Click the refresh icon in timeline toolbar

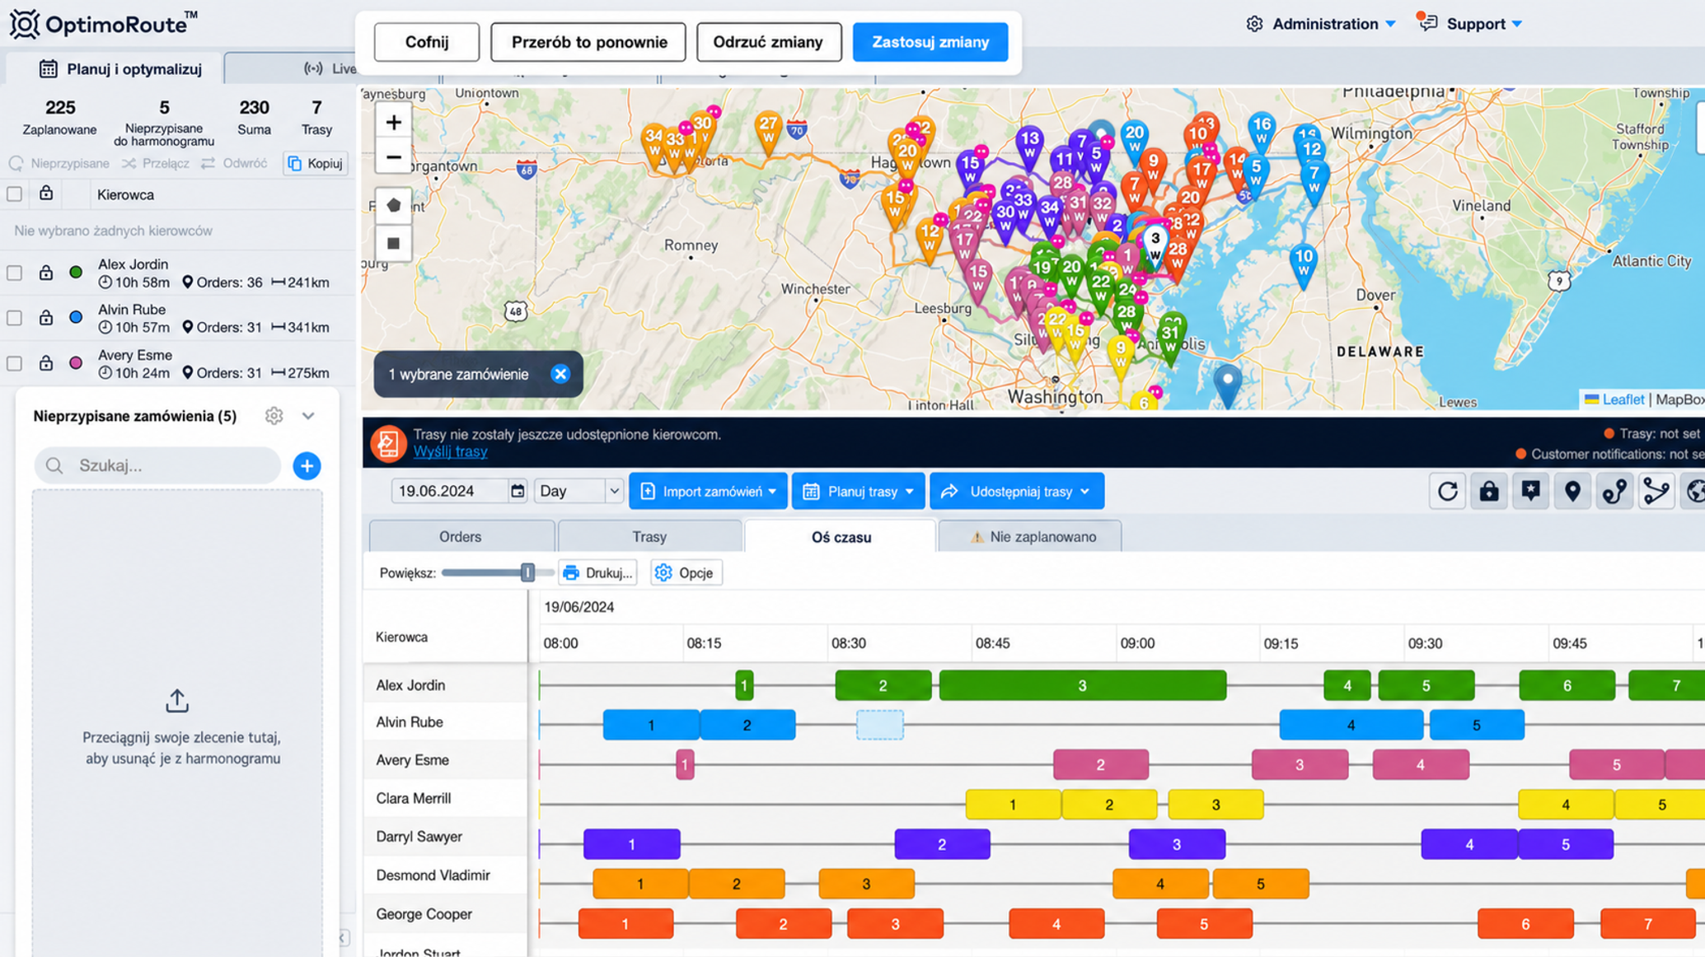coord(1447,492)
